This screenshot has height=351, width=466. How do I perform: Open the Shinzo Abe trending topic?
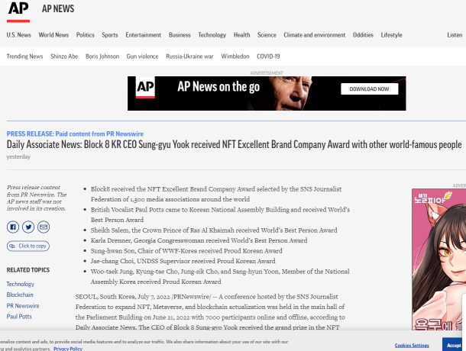pyautogui.click(x=64, y=56)
